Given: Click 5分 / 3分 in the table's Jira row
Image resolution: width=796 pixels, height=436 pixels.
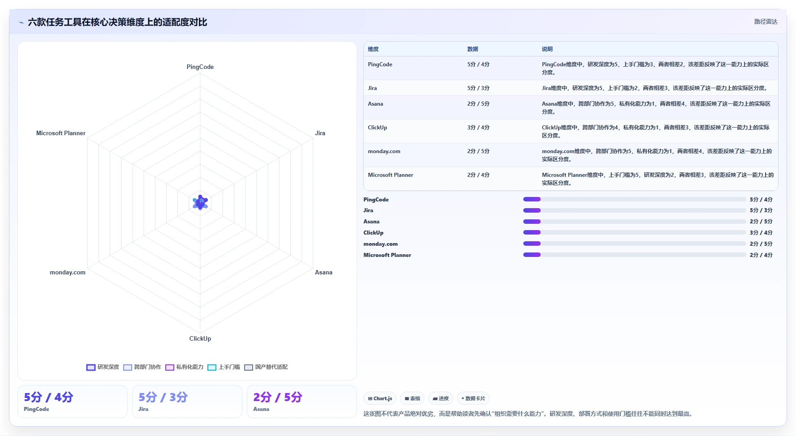Looking at the screenshot, I should (478, 88).
